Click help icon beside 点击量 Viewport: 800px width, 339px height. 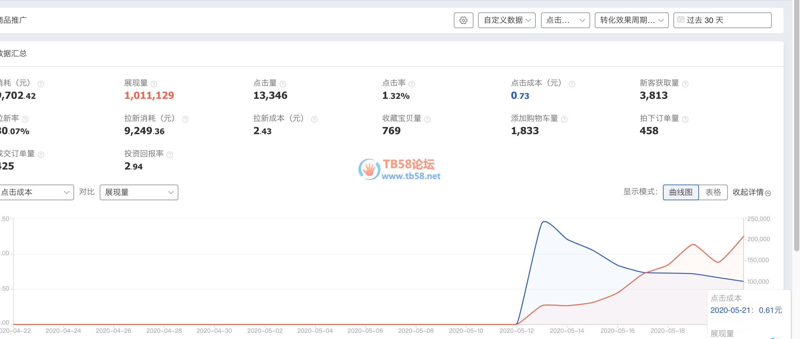(x=283, y=84)
